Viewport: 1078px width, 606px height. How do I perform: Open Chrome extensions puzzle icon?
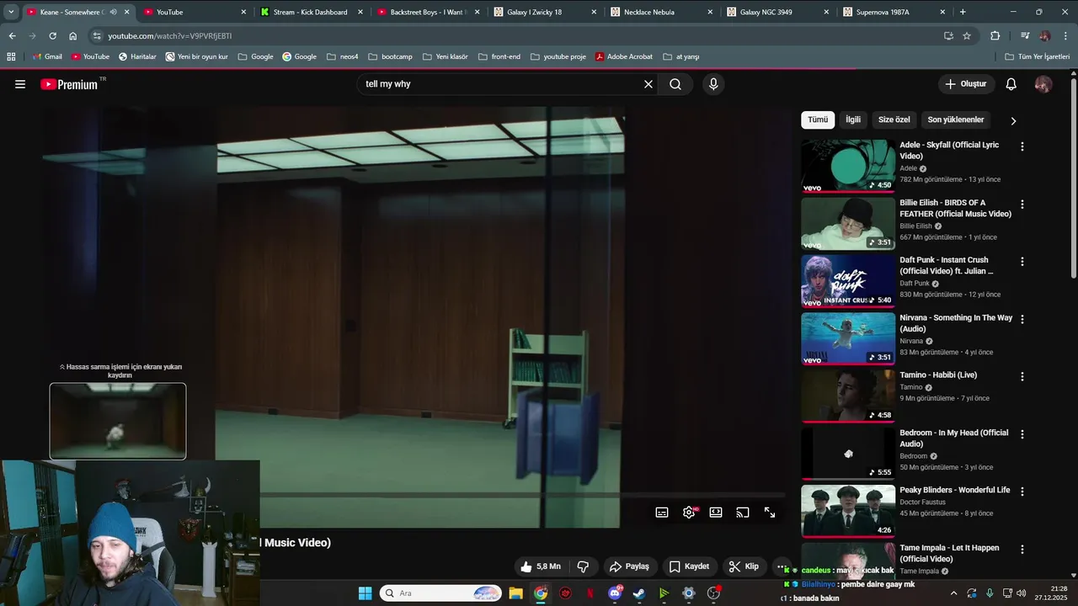pyautogui.click(x=995, y=36)
